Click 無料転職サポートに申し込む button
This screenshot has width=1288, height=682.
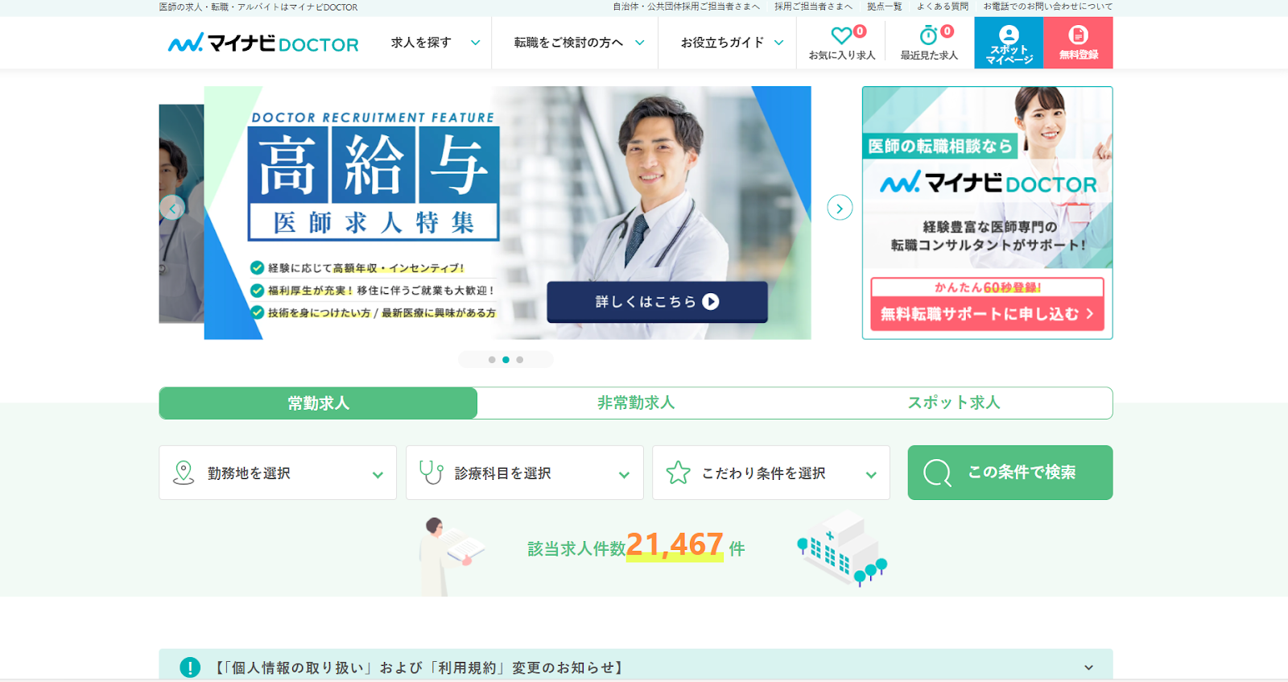click(987, 314)
